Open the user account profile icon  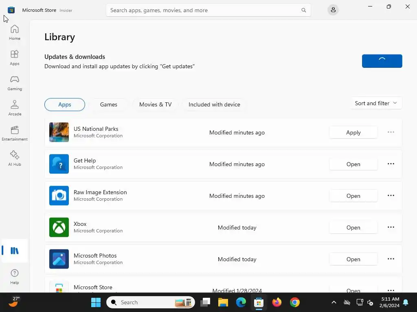tap(333, 10)
